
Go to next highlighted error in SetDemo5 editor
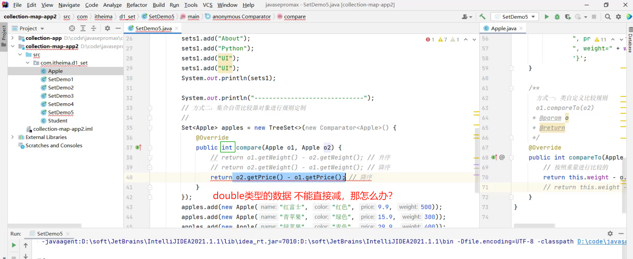point(474,40)
